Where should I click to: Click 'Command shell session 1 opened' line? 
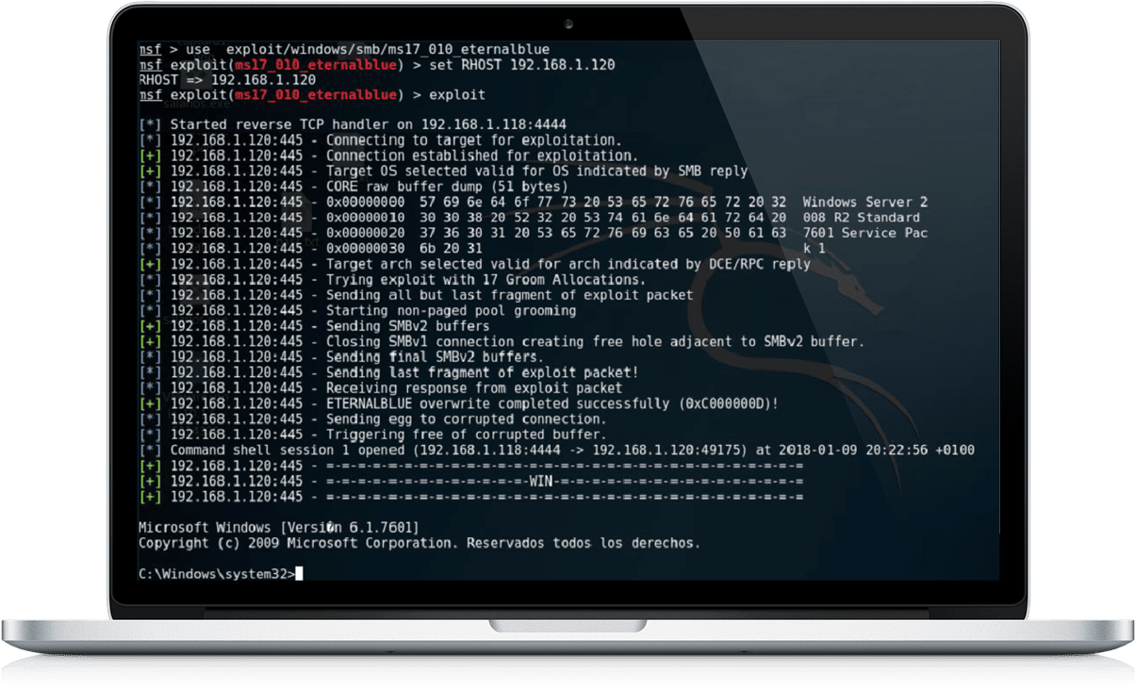556,450
